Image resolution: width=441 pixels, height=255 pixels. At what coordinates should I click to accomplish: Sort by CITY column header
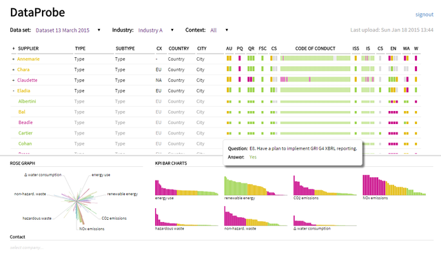[x=202, y=48]
